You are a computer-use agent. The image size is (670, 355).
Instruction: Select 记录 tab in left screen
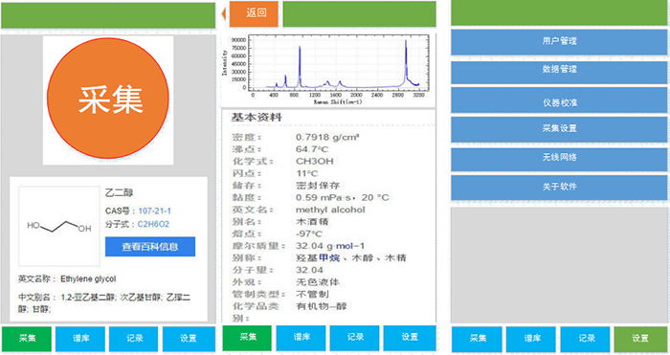[x=134, y=339]
